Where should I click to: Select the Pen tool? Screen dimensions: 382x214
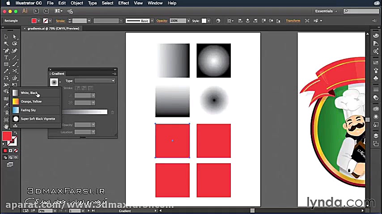[x=6, y=51]
